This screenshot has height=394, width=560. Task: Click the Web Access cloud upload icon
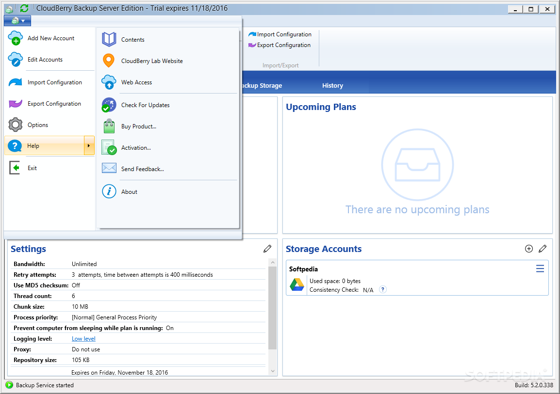[109, 82]
